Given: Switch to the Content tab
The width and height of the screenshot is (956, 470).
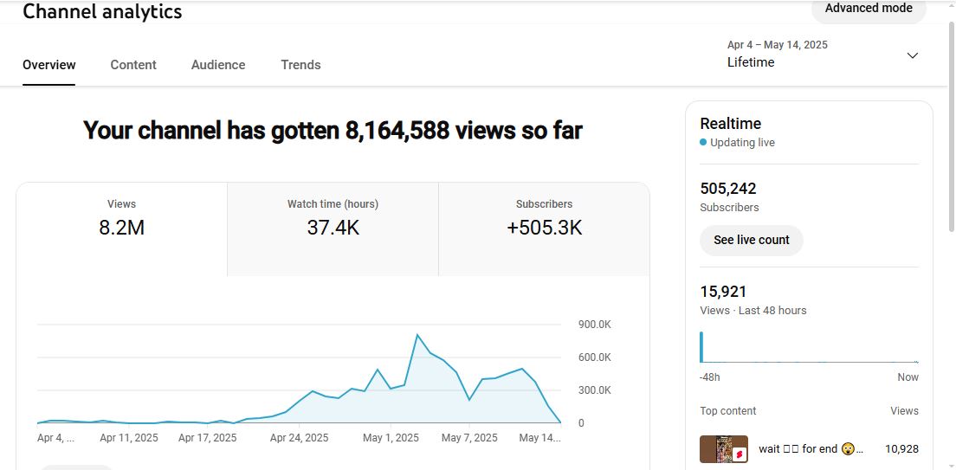Looking at the screenshot, I should (133, 65).
